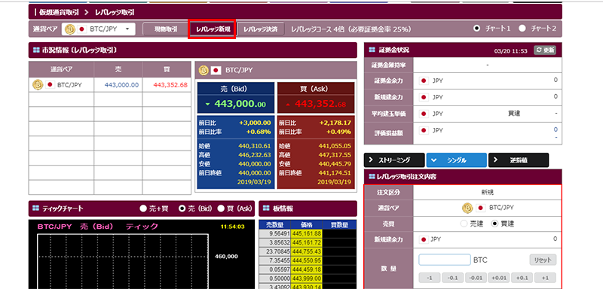Click the red up arrow on 買 (Ask) price
The width and height of the screenshot is (603, 289).
pos(289,104)
